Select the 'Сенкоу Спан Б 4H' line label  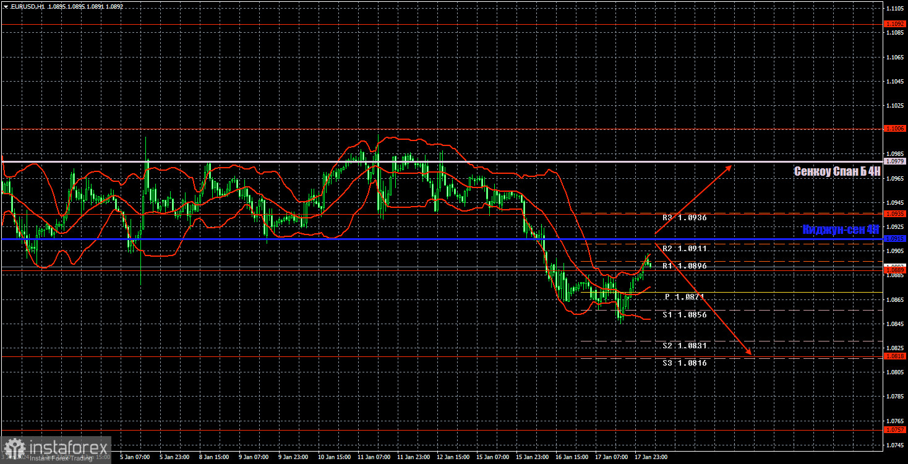click(837, 171)
